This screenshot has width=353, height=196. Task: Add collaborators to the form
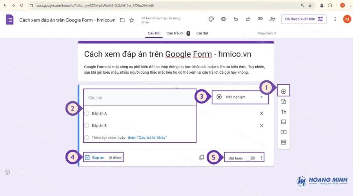coord(273,19)
